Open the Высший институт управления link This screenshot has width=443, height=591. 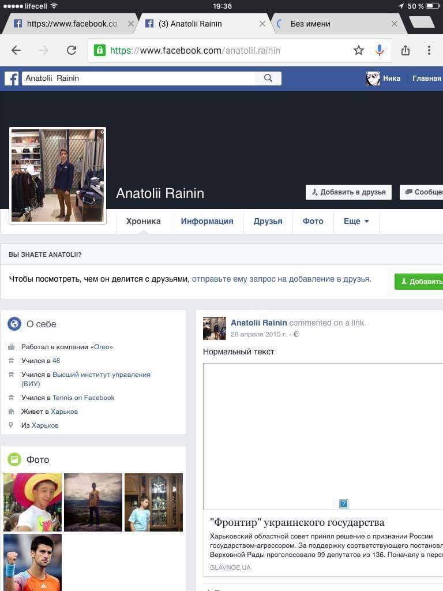[101, 375]
